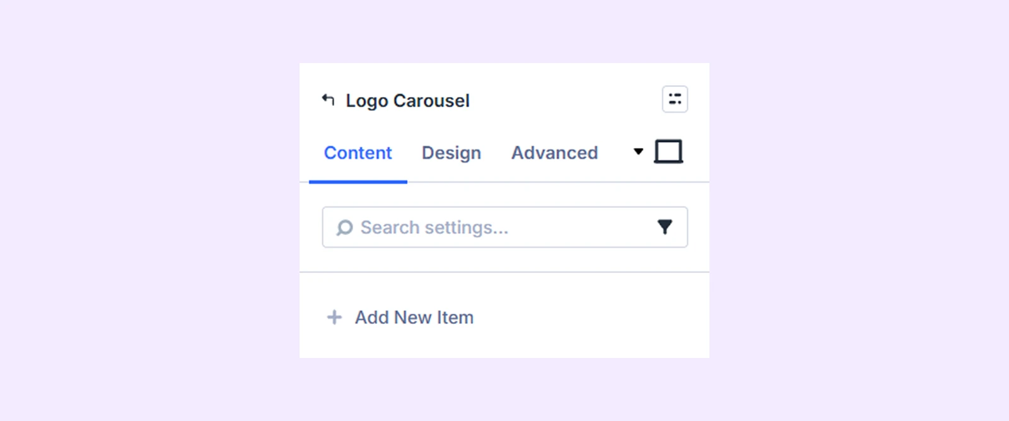Open the Design tab

tap(452, 153)
